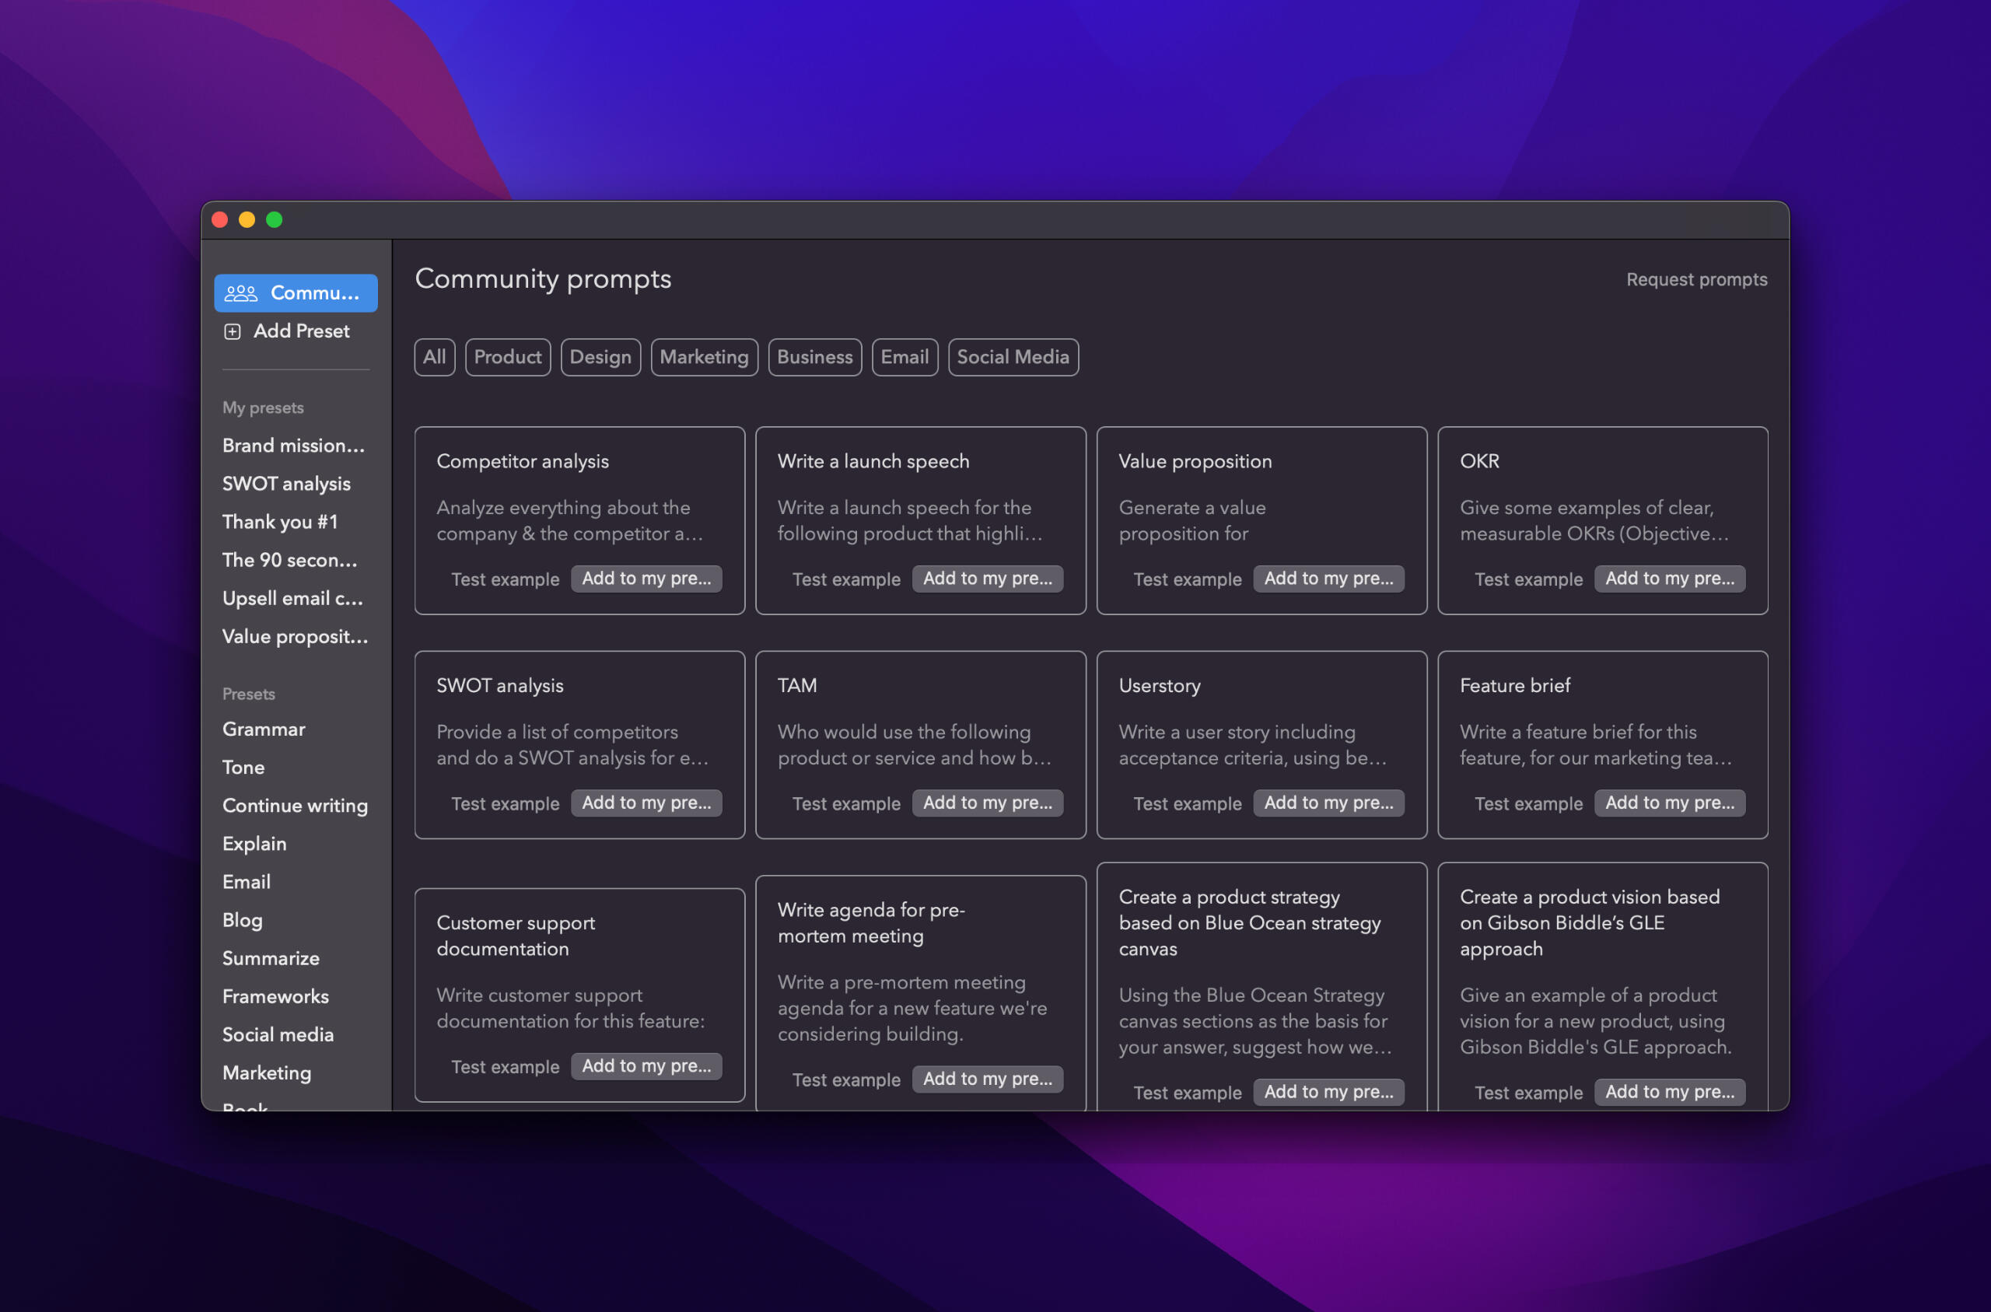This screenshot has height=1312, width=1991.
Task: Open Frameworks preset in the sidebar
Action: click(275, 995)
